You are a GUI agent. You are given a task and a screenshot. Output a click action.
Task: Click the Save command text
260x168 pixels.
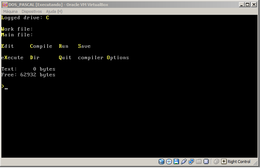click(84, 46)
